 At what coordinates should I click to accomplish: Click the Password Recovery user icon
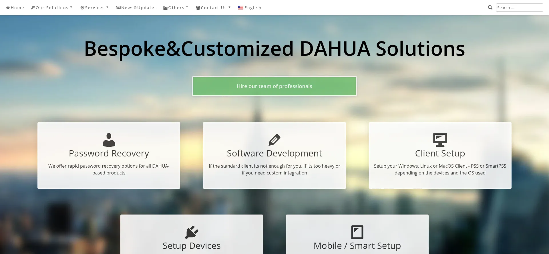click(109, 140)
